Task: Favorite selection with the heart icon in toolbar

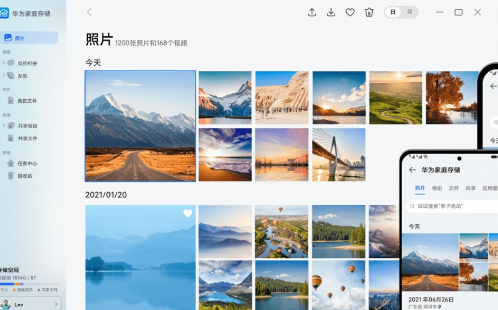Action: point(350,13)
